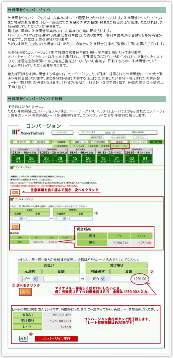Open the enlarged USD 対価通貨 dropdown
Screen dimensions: 173x358
(x=97, y=279)
